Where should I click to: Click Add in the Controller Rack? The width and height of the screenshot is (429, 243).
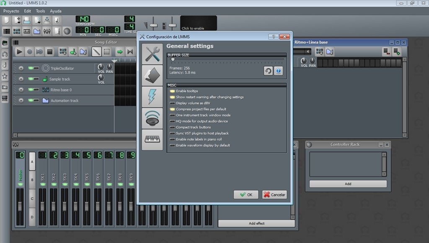coord(348,184)
